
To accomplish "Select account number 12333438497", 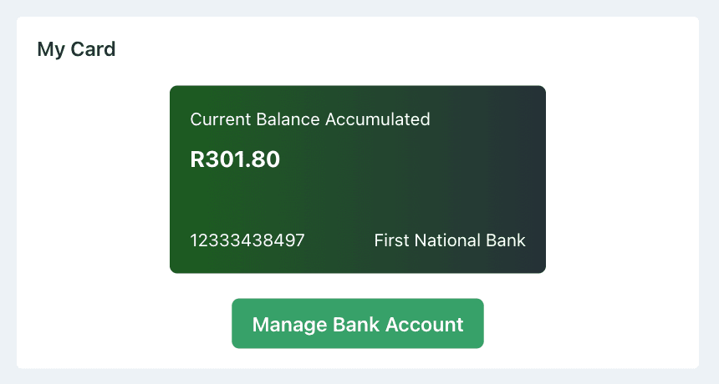I will pos(247,241).
